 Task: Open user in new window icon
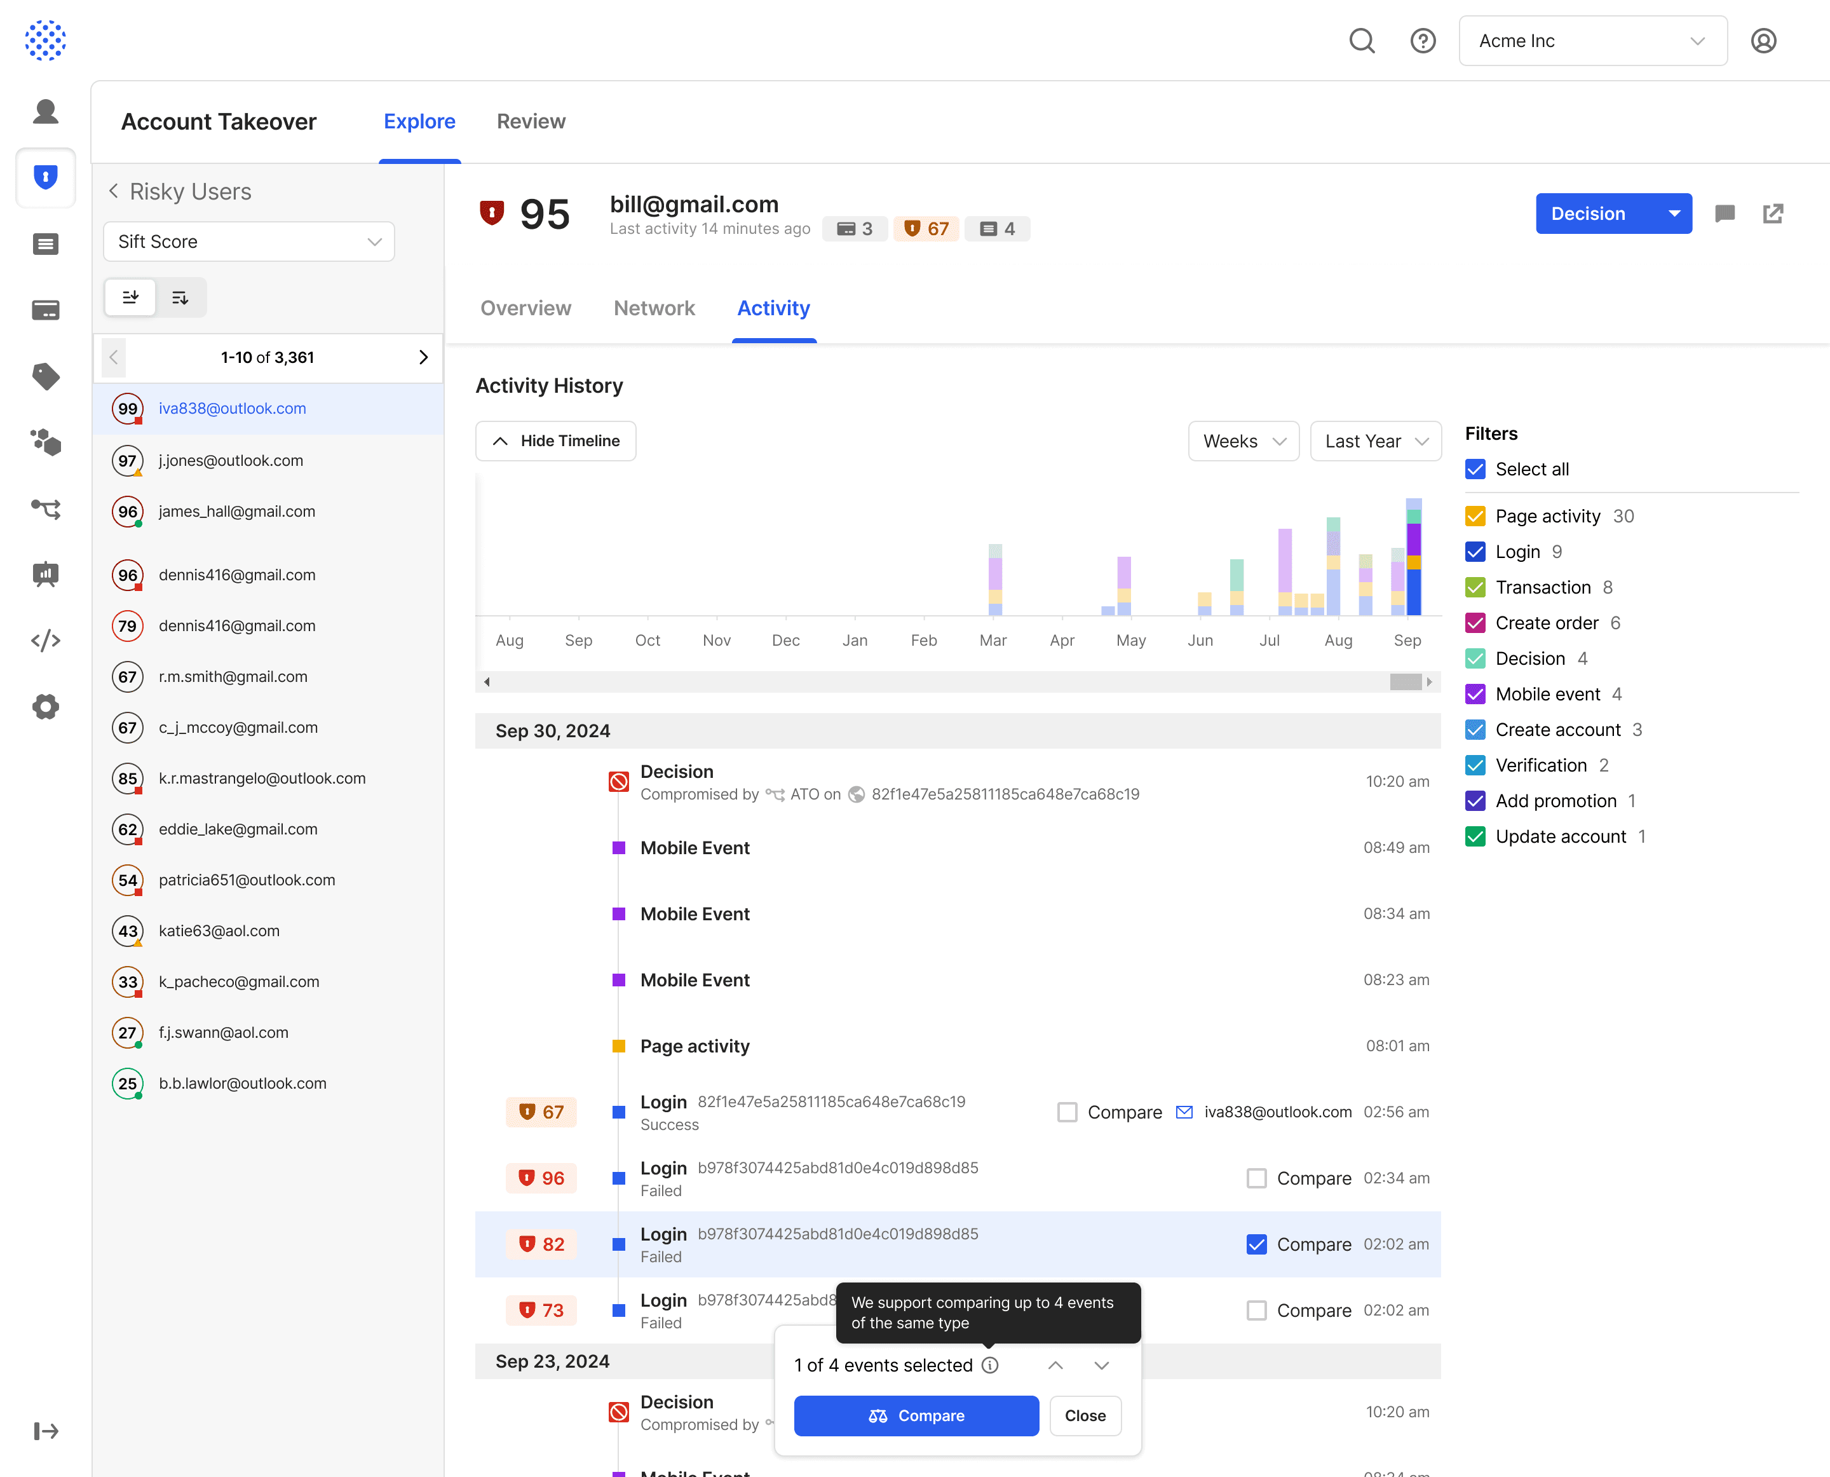tap(1773, 214)
